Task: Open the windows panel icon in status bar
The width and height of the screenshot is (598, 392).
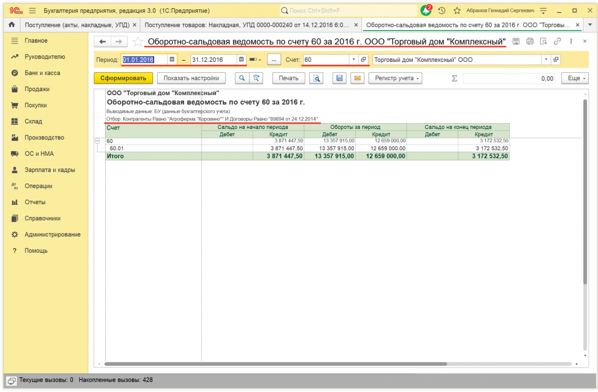Action: (12, 380)
